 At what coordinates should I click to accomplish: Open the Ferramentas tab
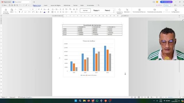pos(90,5)
